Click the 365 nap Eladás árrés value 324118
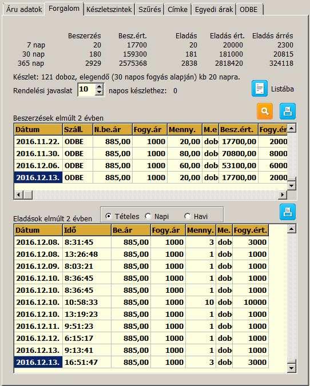The height and width of the screenshot is (386, 310). click(281, 63)
